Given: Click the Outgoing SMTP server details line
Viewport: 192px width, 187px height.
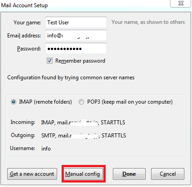Looking at the screenshot, I should point(84,136).
